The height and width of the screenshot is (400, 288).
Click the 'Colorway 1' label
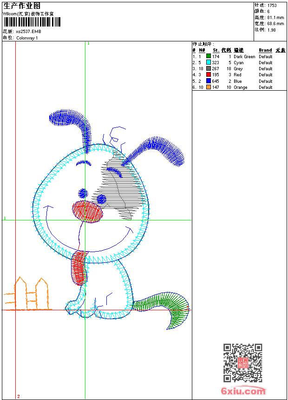27,38
